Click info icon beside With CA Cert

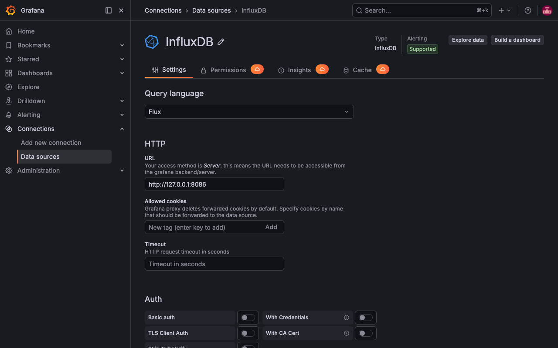tap(347, 333)
